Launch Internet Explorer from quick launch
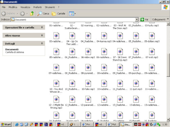The image size is (170, 127). [17, 125]
